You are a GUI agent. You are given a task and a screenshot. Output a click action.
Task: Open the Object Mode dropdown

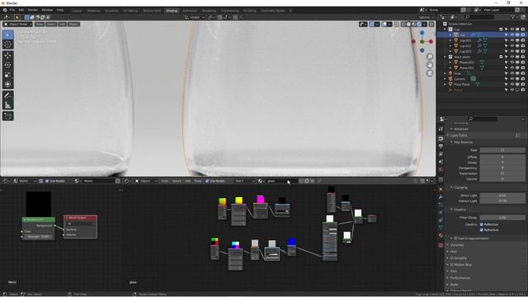pos(18,24)
